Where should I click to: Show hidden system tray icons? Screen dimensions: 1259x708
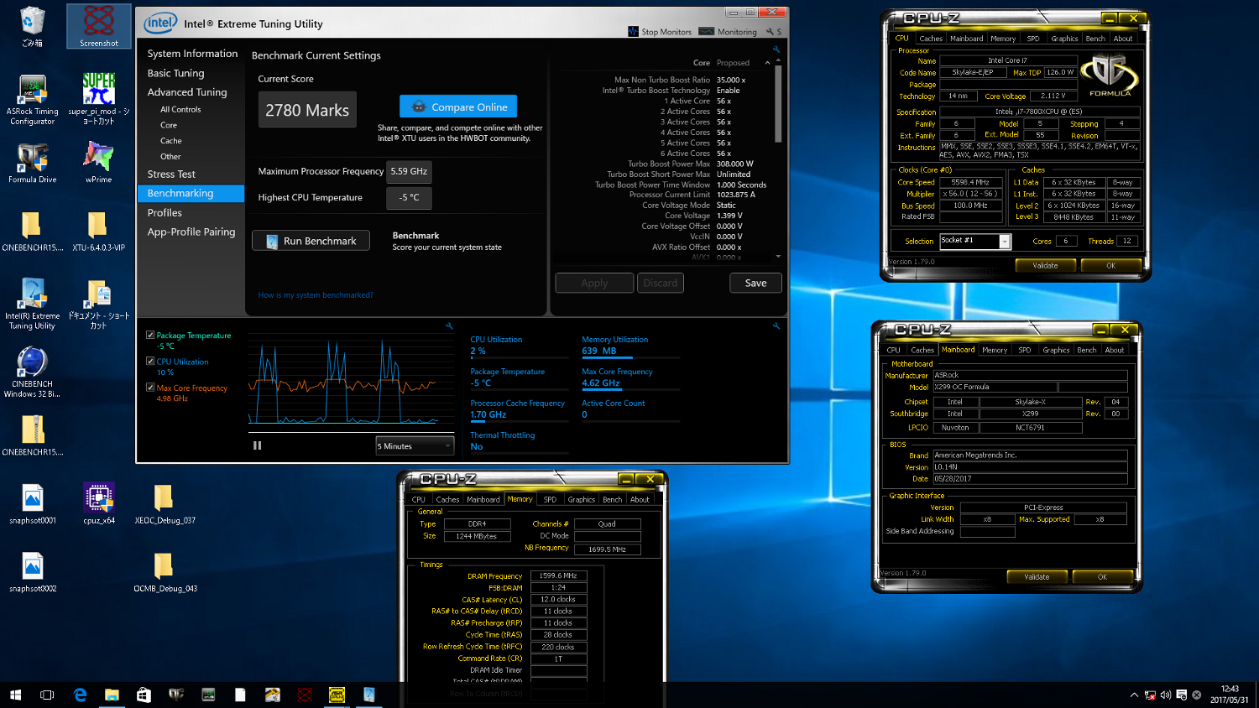pyautogui.click(x=1134, y=695)
